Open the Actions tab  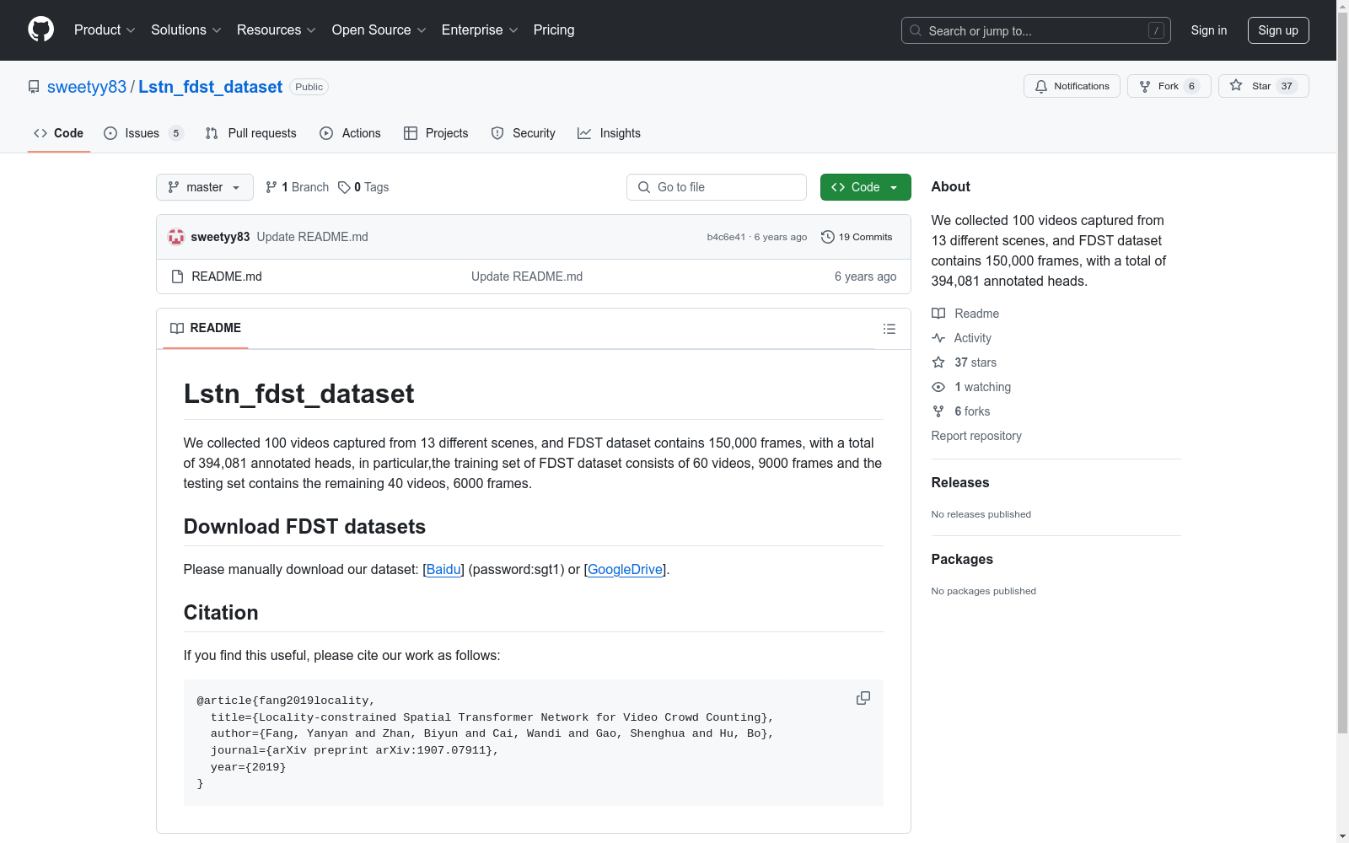(x=351, y=133)
